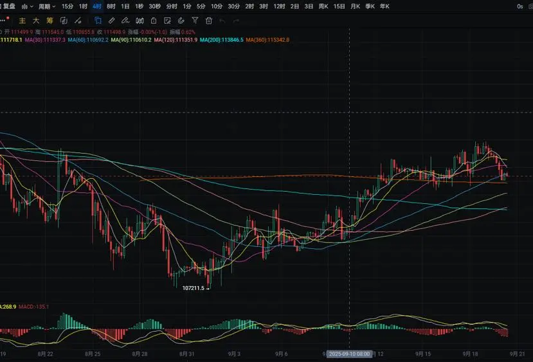Screen dimensions: 533x362
Task: Click the candlestick pattern tool icon
Action: (x=140, y=21)
